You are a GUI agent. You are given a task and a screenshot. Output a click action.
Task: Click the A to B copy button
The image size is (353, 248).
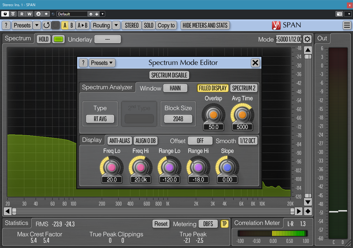[83, 25]
